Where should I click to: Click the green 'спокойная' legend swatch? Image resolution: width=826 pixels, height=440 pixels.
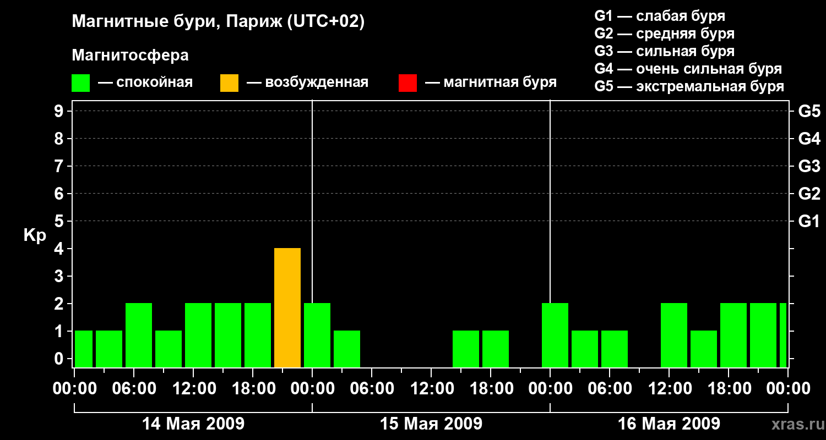[80, 83]
